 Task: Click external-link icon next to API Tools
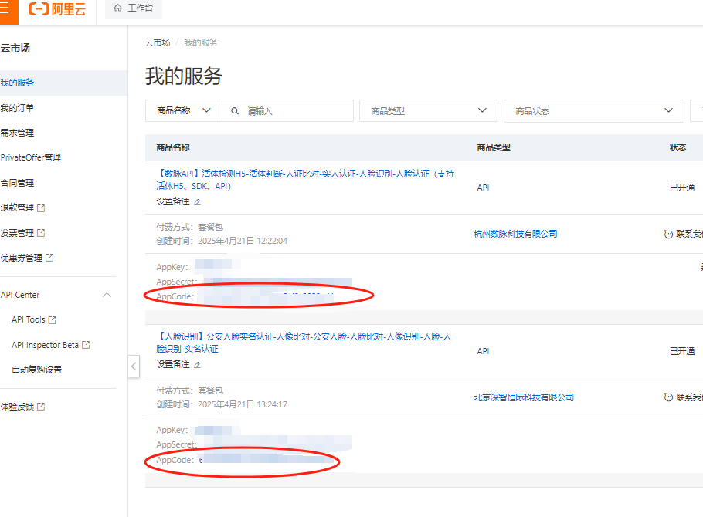pyautogui.click(x=52, y=320)
